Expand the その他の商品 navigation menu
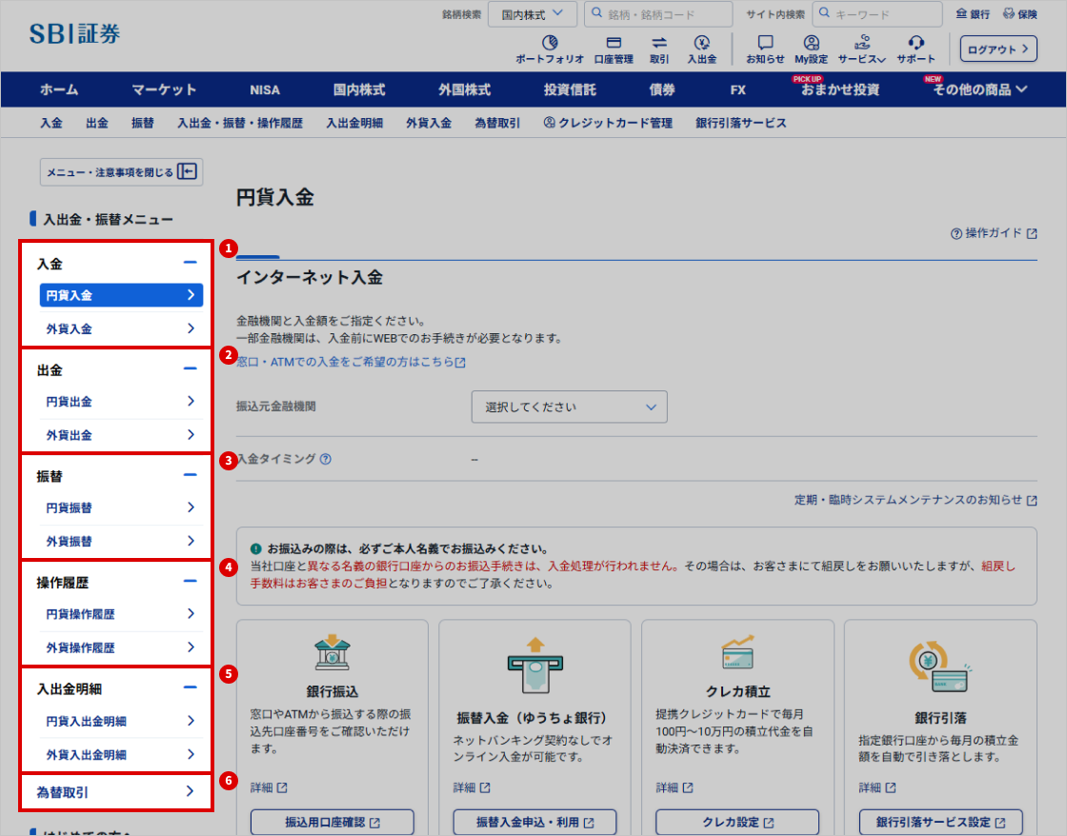Screen dimensions: 1067x836 click(980, 90)
